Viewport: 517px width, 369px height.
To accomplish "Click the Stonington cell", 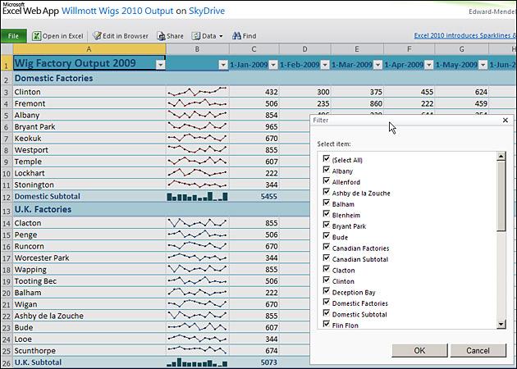I will (x=89, y=184).
